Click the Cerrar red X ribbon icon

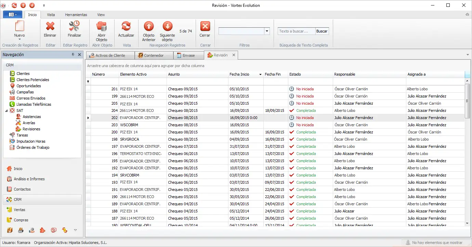coord(205,26)
